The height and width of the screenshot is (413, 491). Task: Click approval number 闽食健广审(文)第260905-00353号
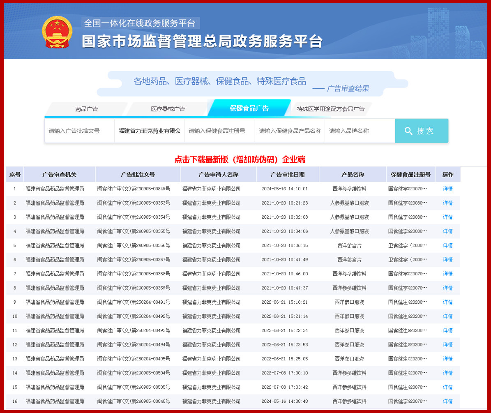134,203
